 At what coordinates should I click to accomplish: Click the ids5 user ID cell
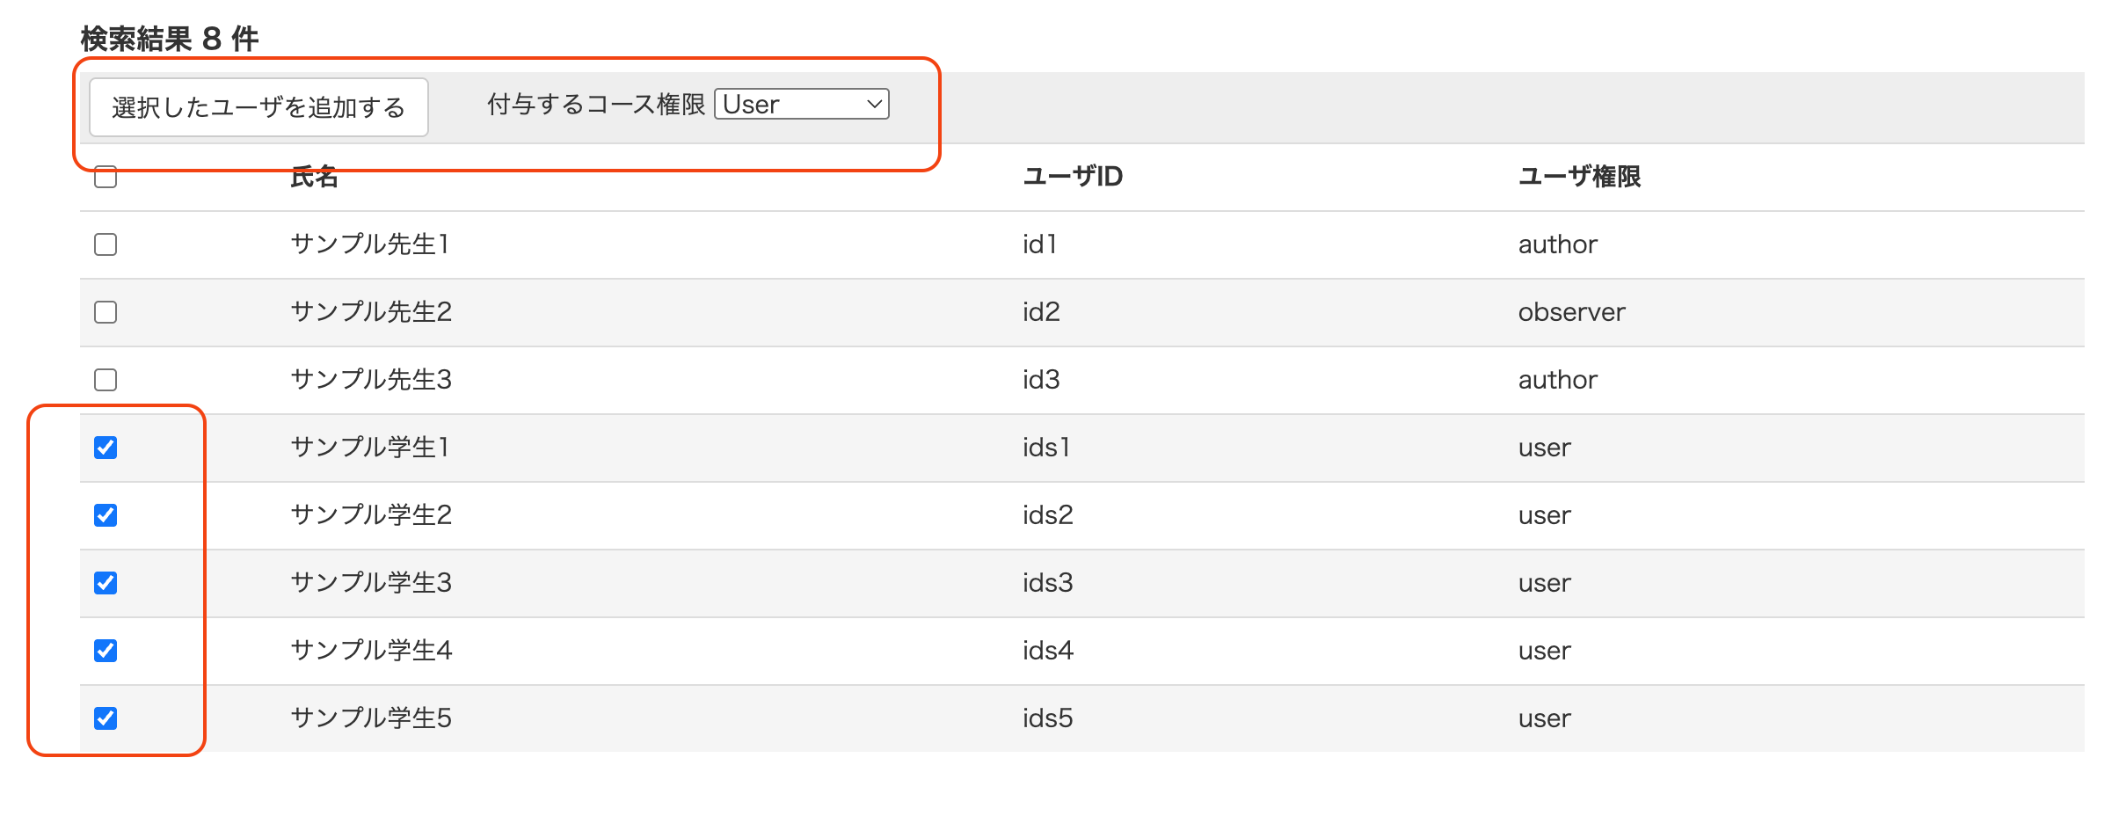tap(1048, 718)
